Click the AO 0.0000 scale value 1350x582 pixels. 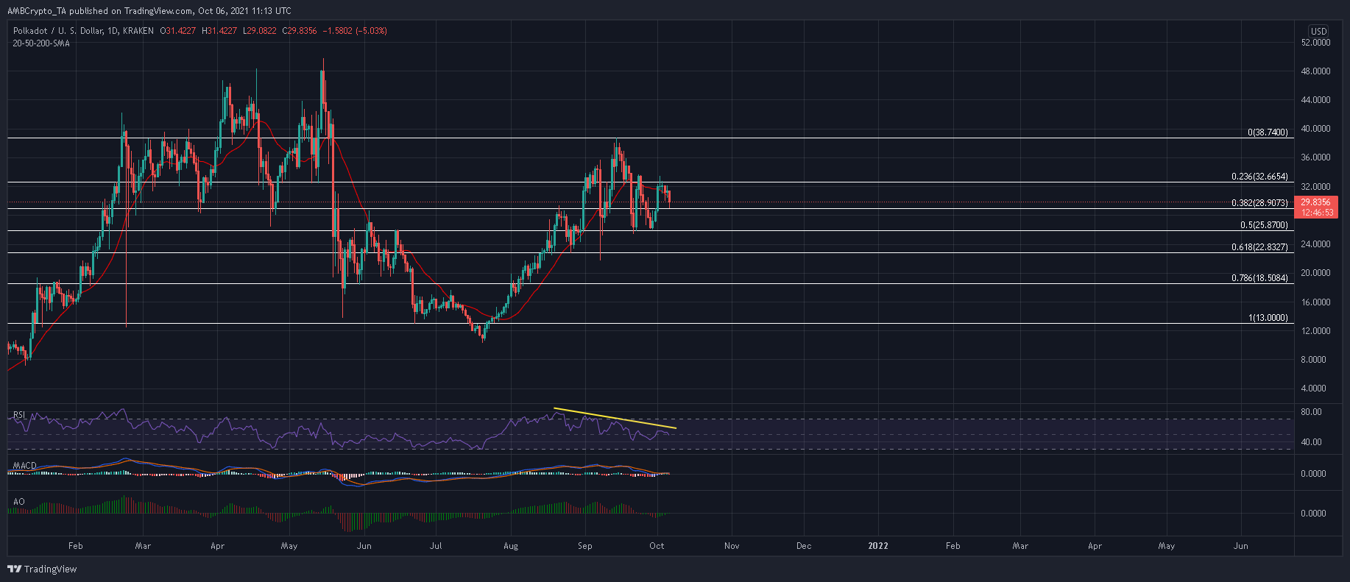click(1313, 514)
